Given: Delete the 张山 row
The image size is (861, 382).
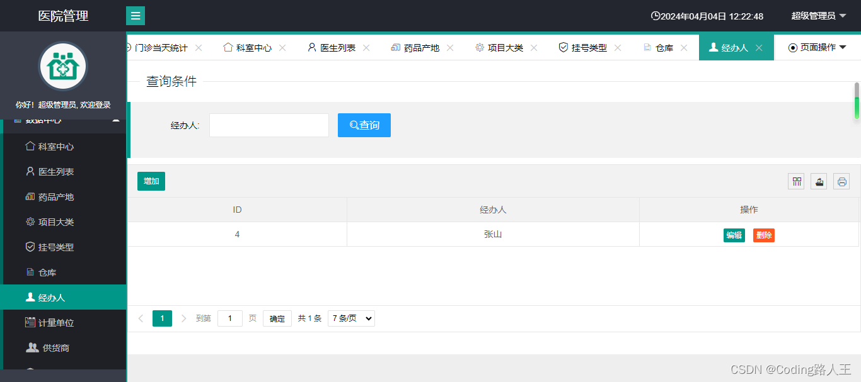Looking at the screenshot, I should pos(764,235).
